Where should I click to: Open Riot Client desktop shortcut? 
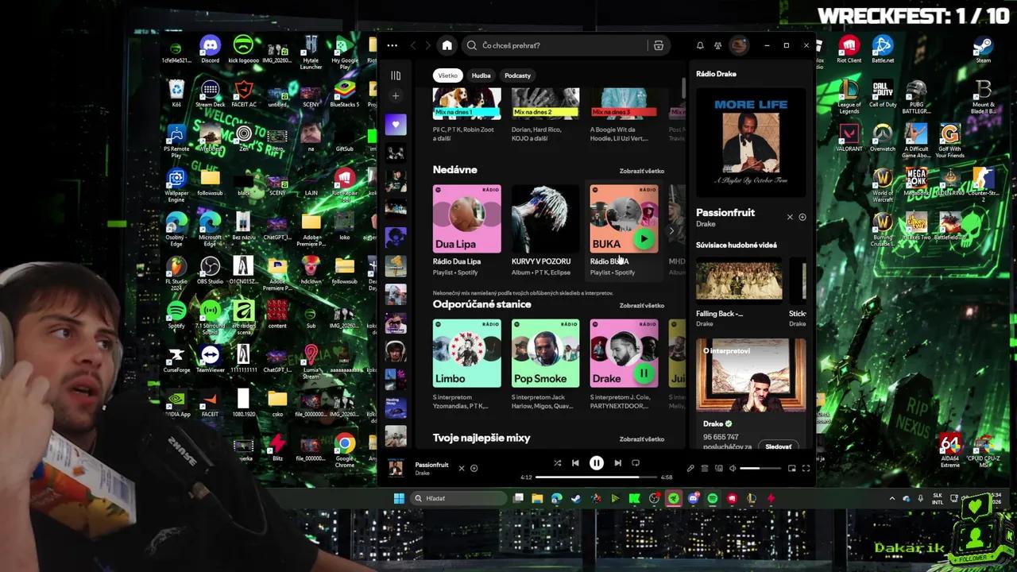849,48
